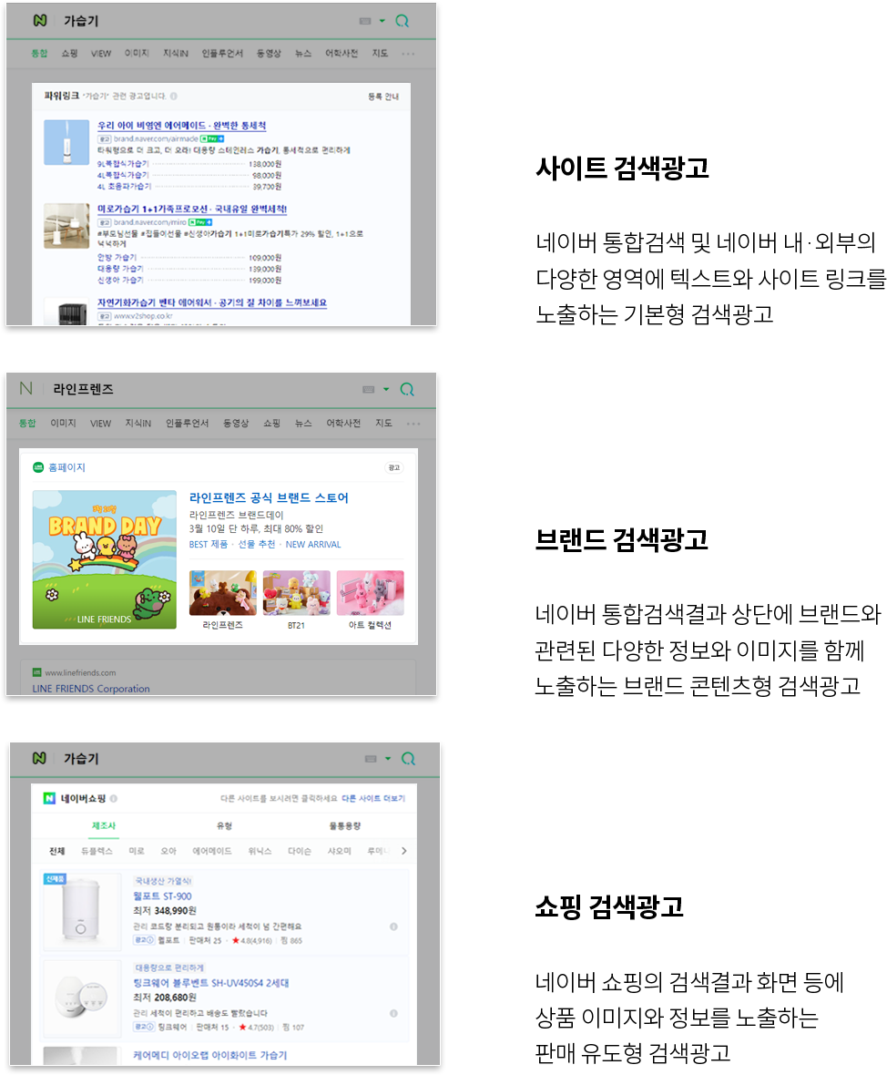Open the keyboard icon in the 라인프렌즈 search bar

pos(369,389)
